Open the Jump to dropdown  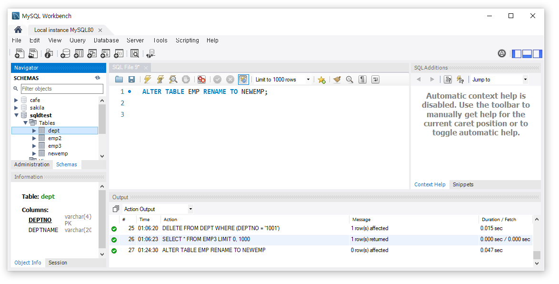pyautogui.click(x=499, y=80)
